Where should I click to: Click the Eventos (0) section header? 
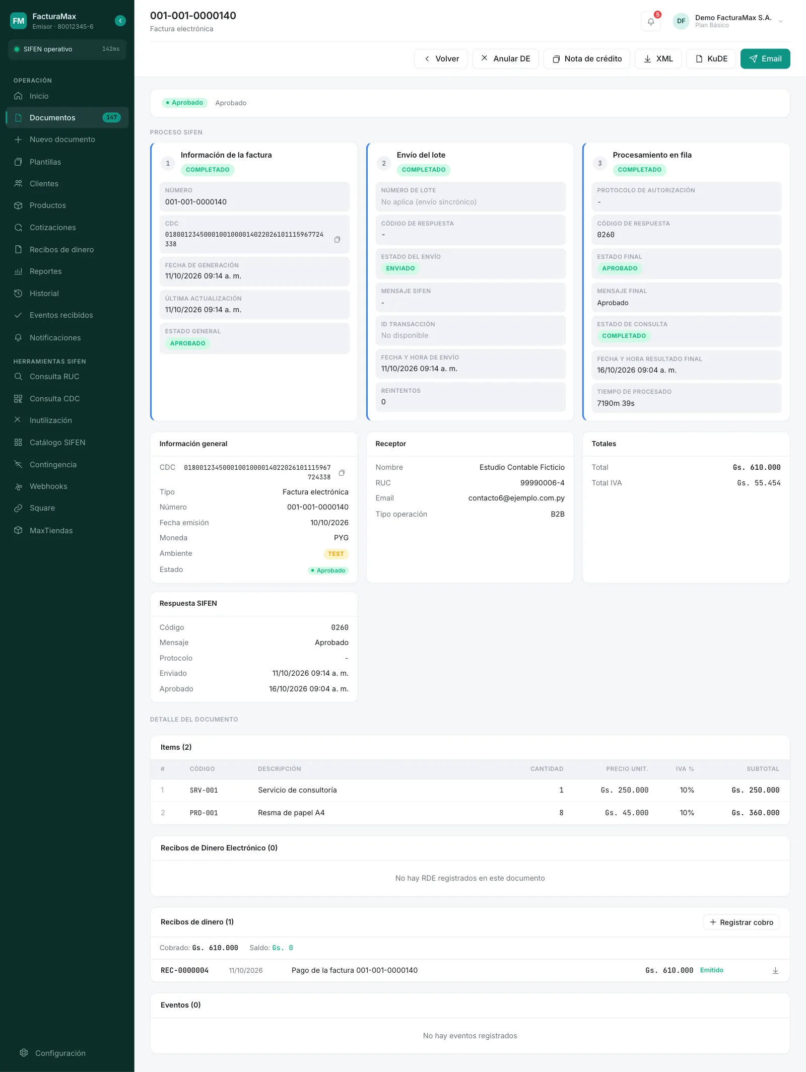[181, 1005]
